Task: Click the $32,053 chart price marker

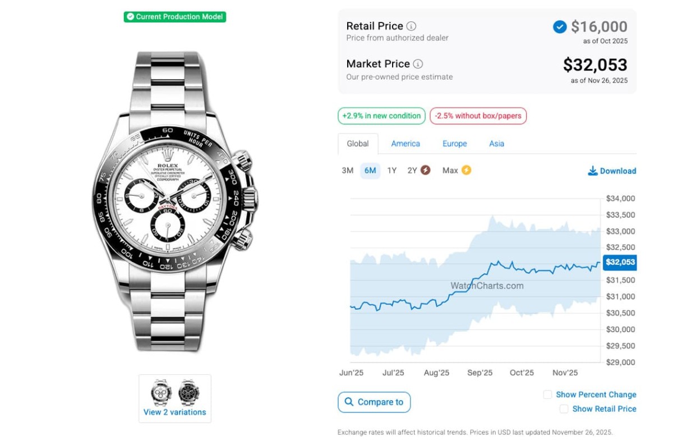Action: coord(620,262)
